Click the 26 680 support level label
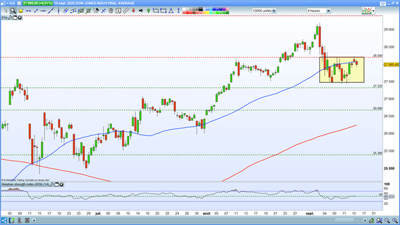 click(378, 108)
